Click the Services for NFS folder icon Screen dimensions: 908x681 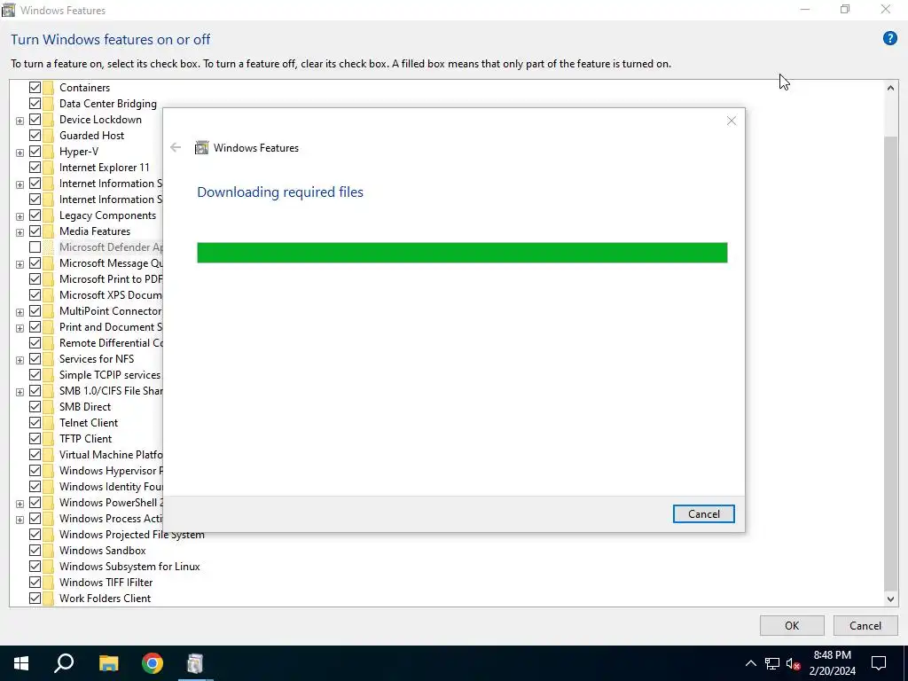point(48,359)
